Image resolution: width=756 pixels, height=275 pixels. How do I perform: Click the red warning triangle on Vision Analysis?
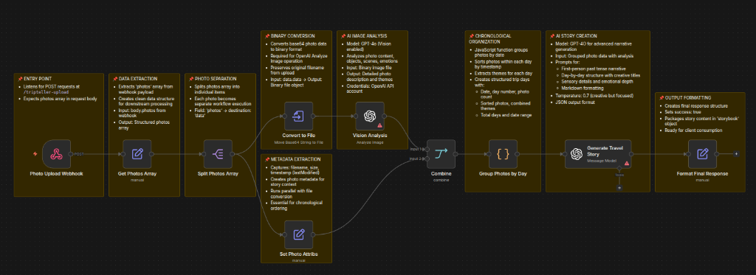tap(380, 125)
